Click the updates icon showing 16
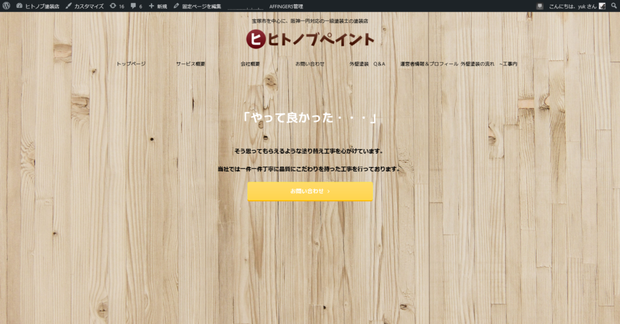 (117, 6)
